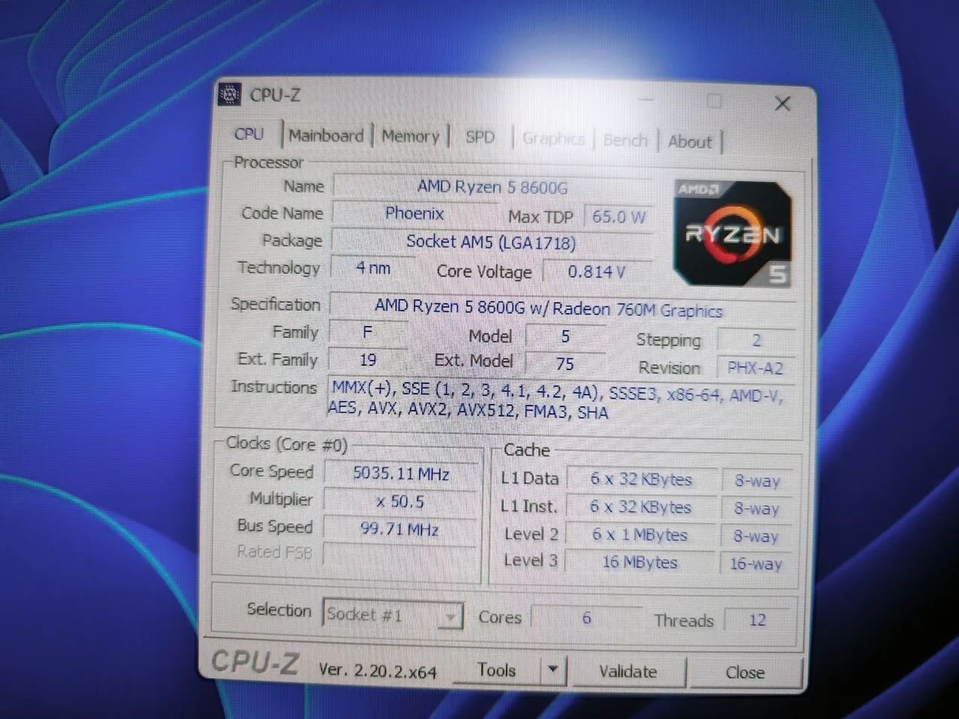The width and height of the screenshot is (959, 719).
Task: Click the Model value 5
Action: point(566,337)
